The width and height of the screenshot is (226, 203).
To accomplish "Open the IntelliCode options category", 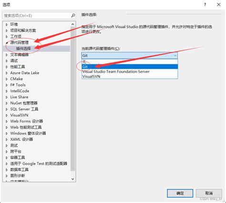I will click(x=20, y=91).
